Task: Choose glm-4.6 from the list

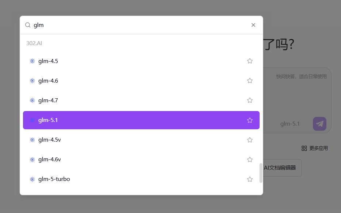Action: 48,81
